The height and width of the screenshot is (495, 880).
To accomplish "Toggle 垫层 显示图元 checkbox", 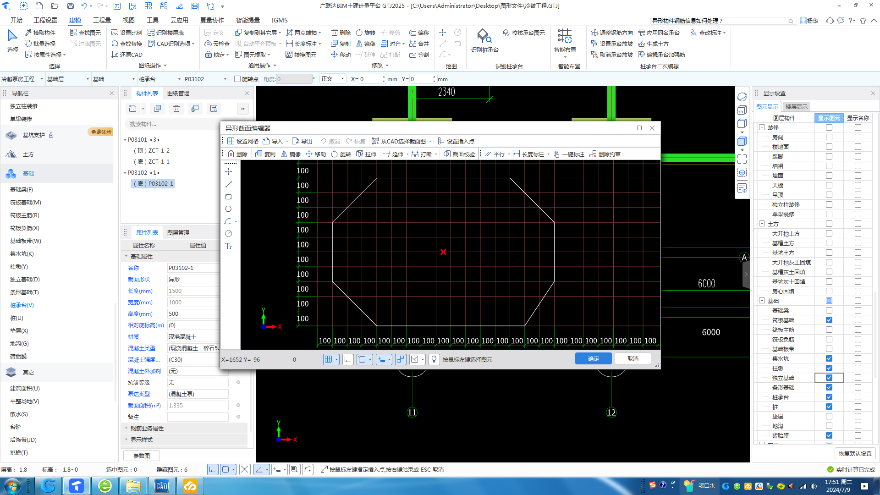I will (829, 416).
